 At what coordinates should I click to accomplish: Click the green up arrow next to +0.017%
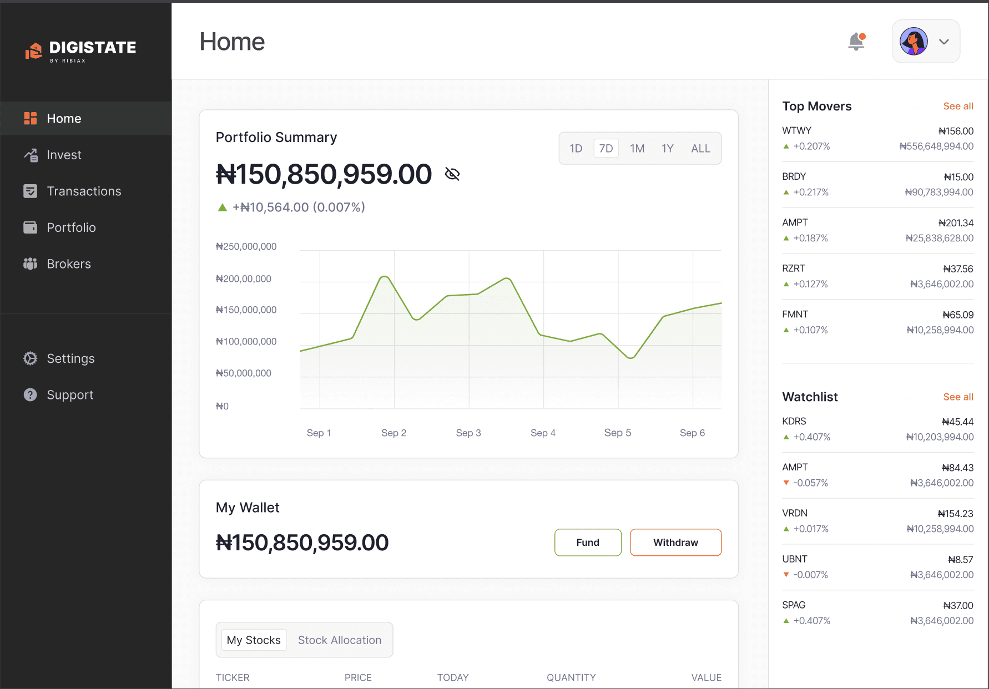(x=786, y=529)
